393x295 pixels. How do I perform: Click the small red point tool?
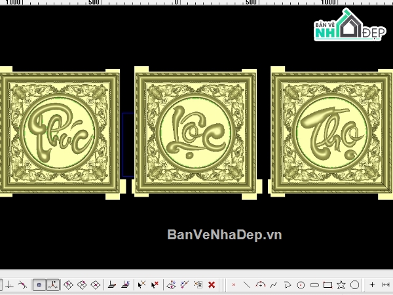point(234,285)
